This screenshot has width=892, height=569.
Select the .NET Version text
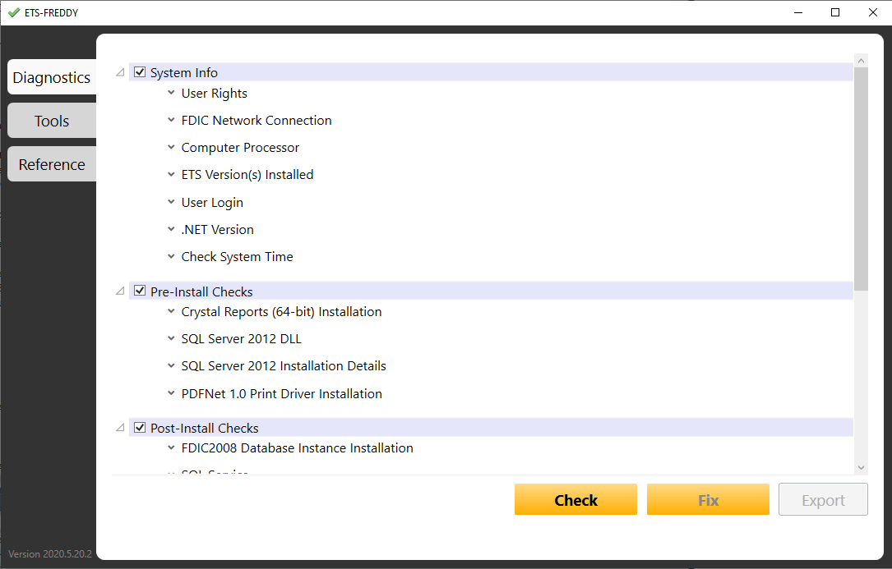pyautogui.click(x=217, y=230)
